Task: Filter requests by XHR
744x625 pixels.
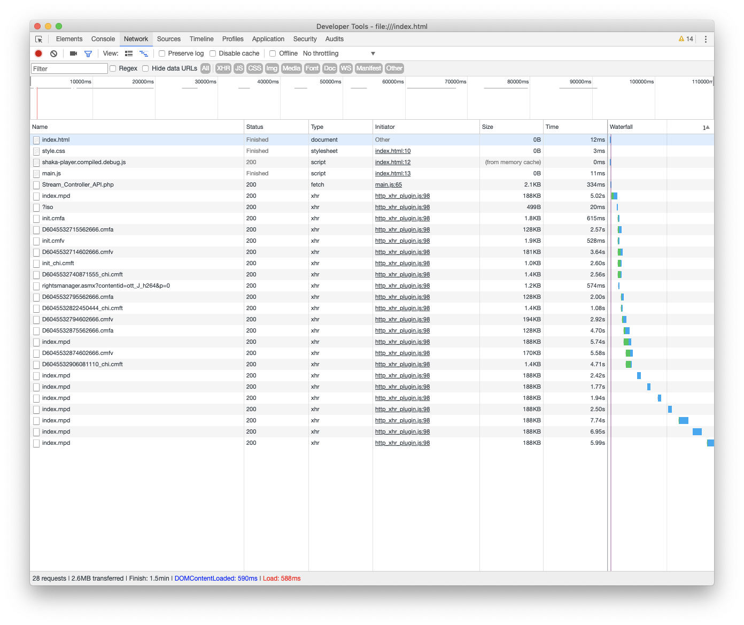Action: tap(223, 68)
